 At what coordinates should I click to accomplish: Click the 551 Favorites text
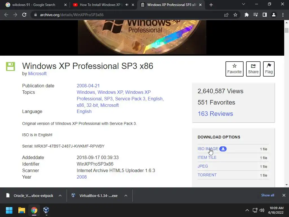[216, 102]
